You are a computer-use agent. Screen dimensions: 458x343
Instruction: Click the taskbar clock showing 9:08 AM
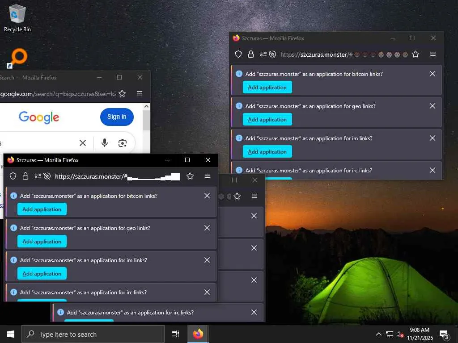coord(420,334)
